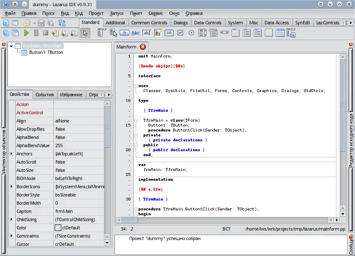The height and width of the screenshot is (256, 355).
Task: Switch to the Избранное tab
Action: pyautogui.click(x=71, y=95)
